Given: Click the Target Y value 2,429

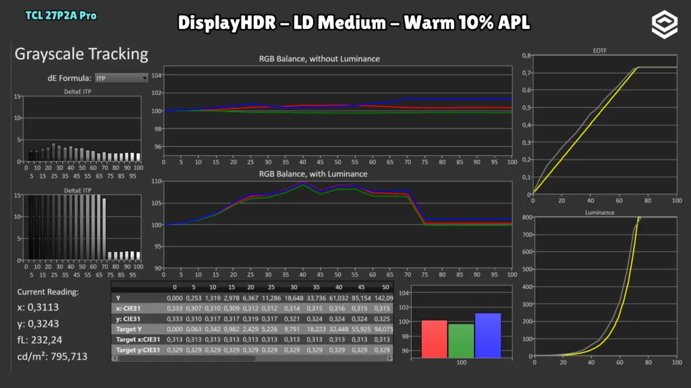Looking at the screenshot, I should pyautogui.click(x=250, y=329).
